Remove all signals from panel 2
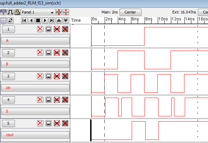The height and width of the screenshot is (143, 208). [65, 53]
